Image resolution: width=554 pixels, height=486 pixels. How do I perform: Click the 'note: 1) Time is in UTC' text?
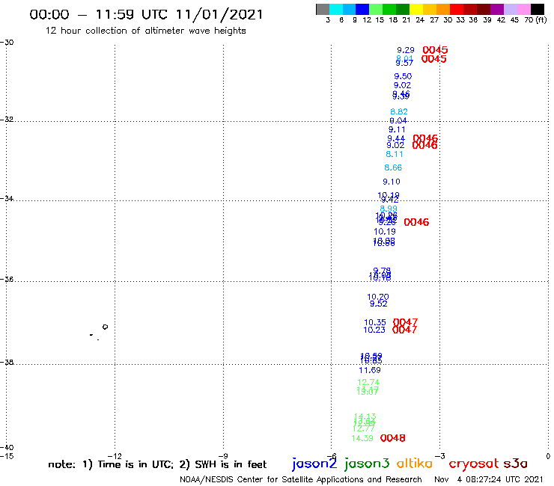point(111,464)
